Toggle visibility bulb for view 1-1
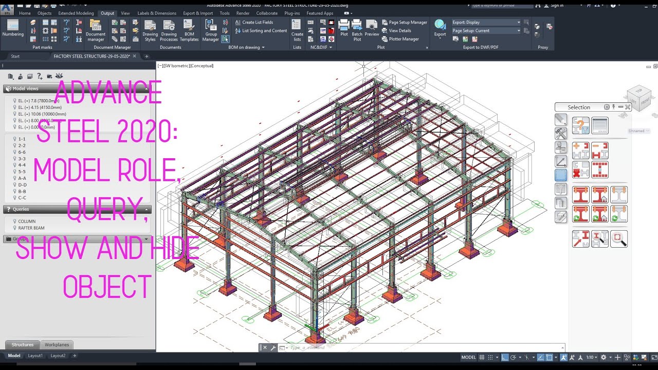Viewport: 658px width, 370px height. click(14, 139)
